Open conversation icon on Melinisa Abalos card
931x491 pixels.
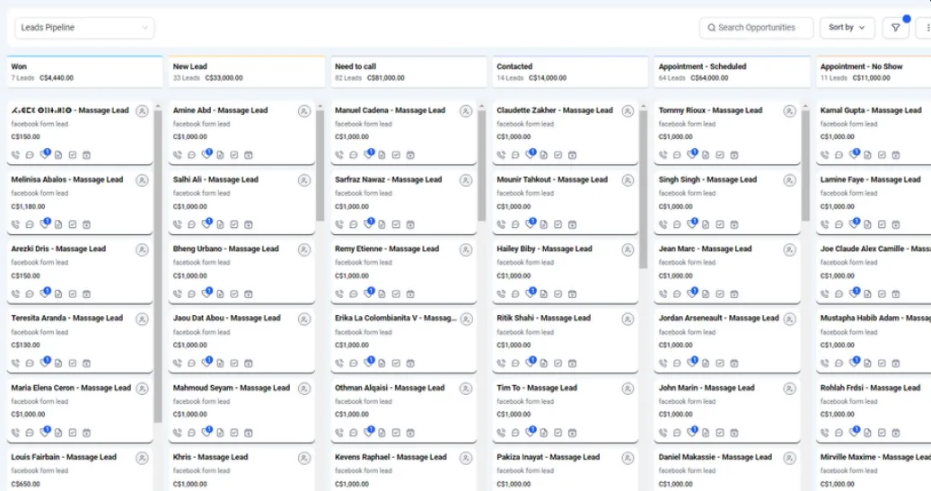pyautogui.click(x=30, y=224)
